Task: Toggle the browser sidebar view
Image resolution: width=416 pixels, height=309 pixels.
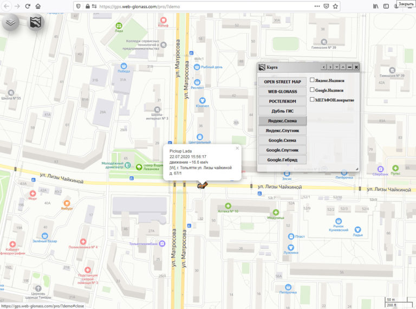Action: [386, 6]
